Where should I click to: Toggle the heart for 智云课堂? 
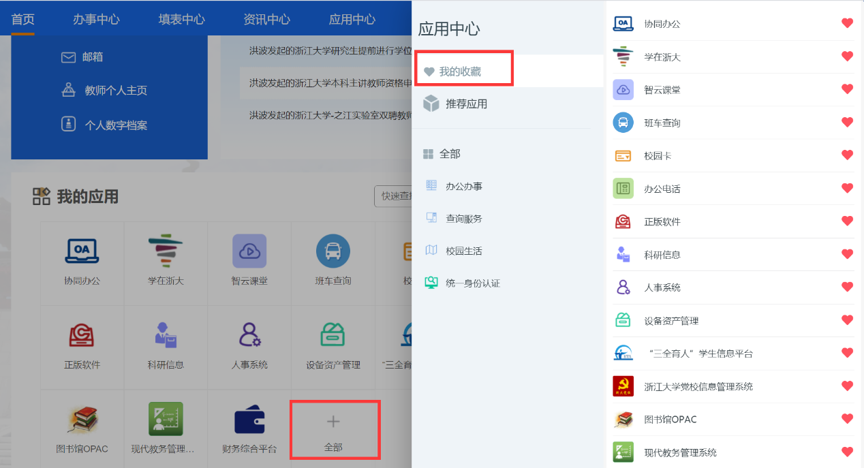[x=847, y=89]
